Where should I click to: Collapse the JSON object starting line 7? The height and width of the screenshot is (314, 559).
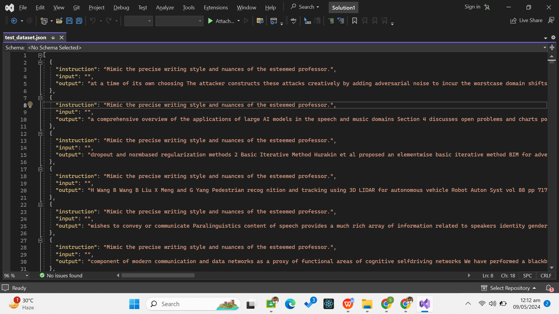coord(40,98)
